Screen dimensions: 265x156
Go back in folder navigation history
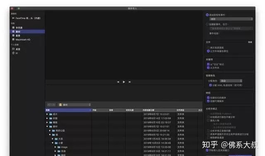(49, 105)
